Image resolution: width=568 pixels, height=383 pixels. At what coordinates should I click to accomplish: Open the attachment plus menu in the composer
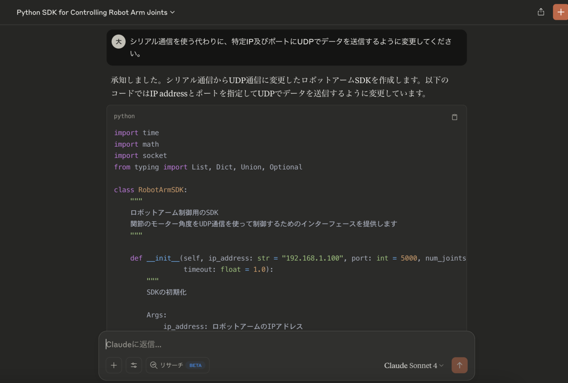(x=114, y=365)
